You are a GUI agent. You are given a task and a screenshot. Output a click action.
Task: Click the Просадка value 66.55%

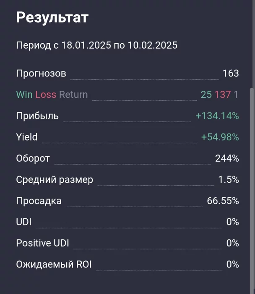click(223, 201)
